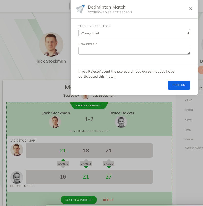Click the Jack Stockman name under large photo
The image size is (203, 206).
(51, 61)
